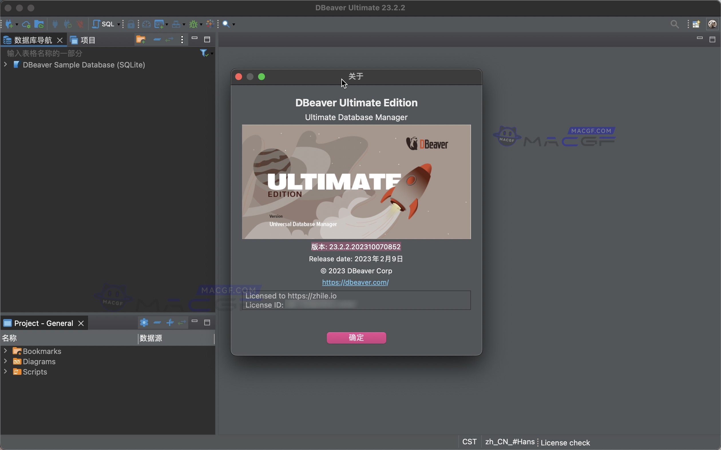The width and height of the screenshot is (721, 450).
Task: Expand the Bookmarks folder
Action: point(5,351)
